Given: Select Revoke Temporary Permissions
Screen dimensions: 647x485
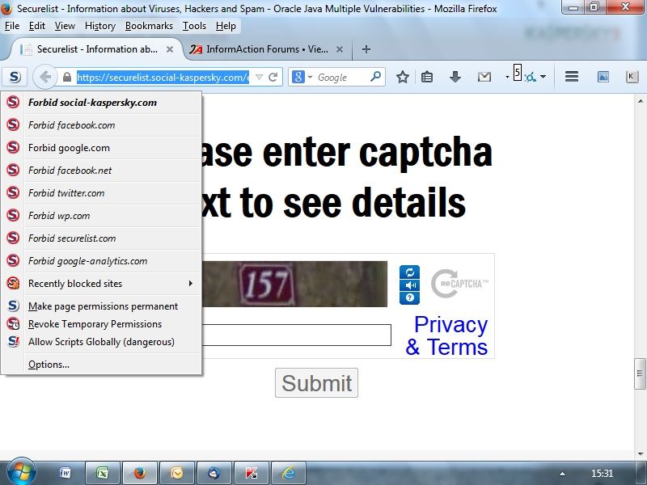Looking at the screenshot, I should coord(102,324).
